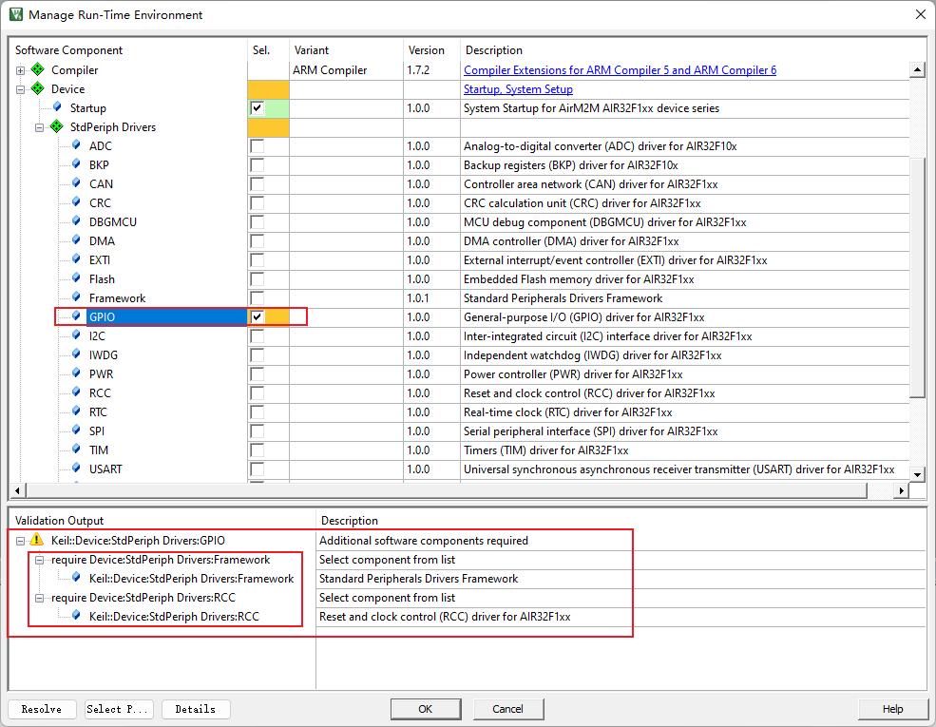The image size is (936, 727).
Task: Open the Startup, System Setup link
Action: coord(518,89)
